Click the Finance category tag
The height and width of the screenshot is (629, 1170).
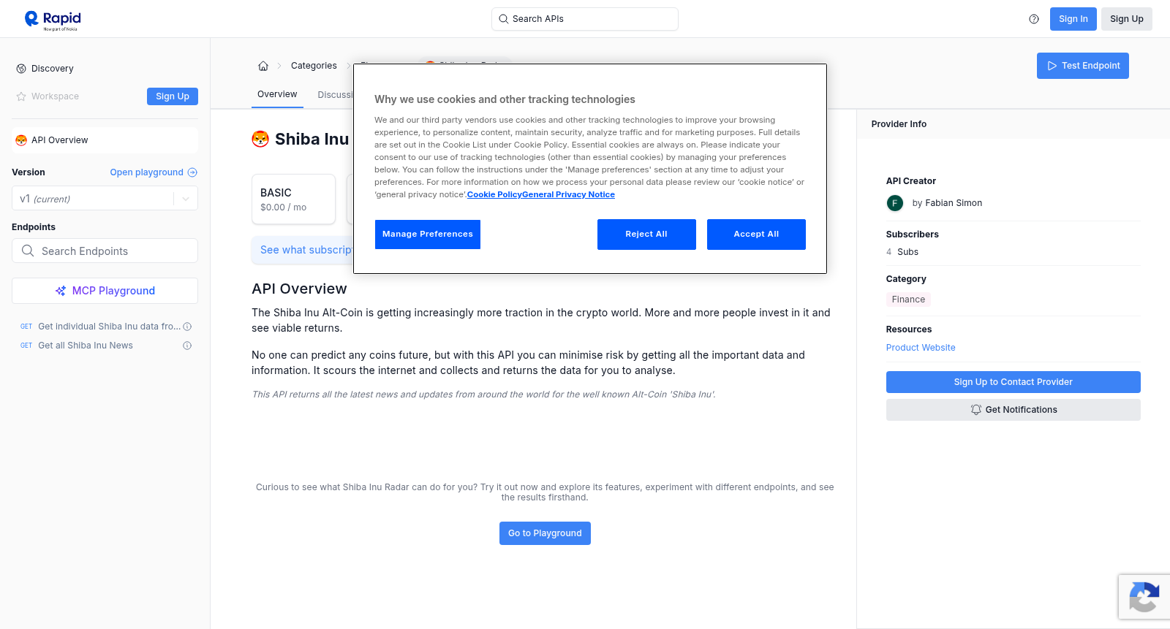point(908,300)
